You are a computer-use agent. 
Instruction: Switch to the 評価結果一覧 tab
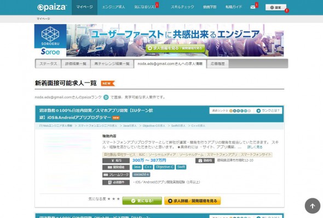point(76,64)
